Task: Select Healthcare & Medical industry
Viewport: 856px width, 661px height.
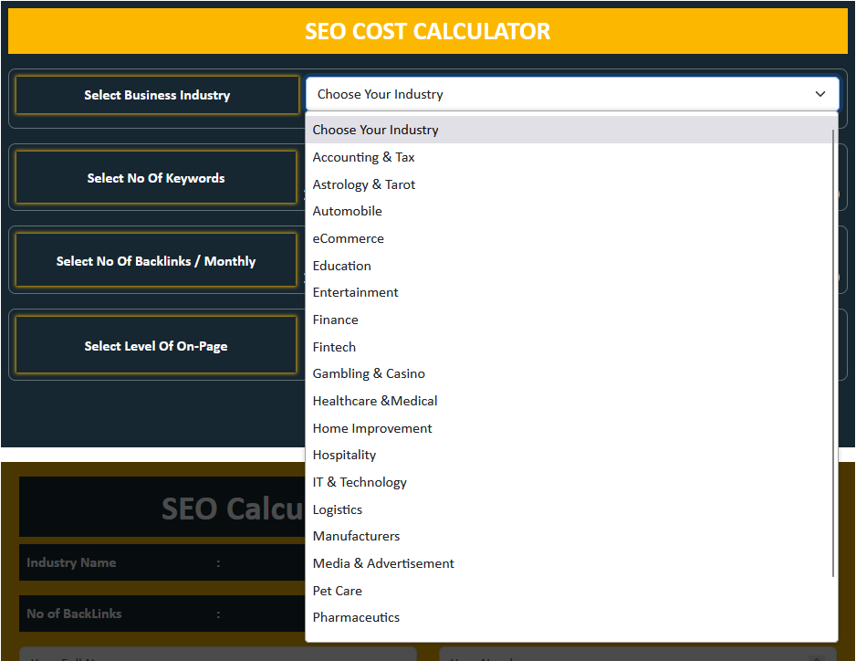Action: coord(374,401)
